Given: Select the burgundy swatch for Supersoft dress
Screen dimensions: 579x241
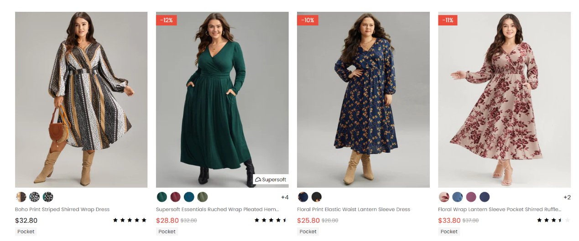Looking at the screenshot, I should (176, 197).
